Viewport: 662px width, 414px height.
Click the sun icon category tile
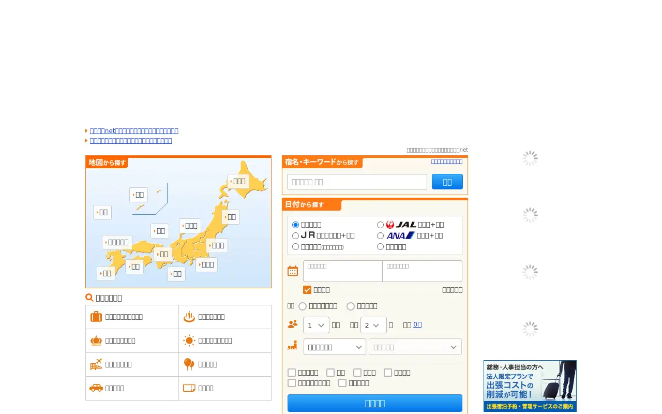225,341
